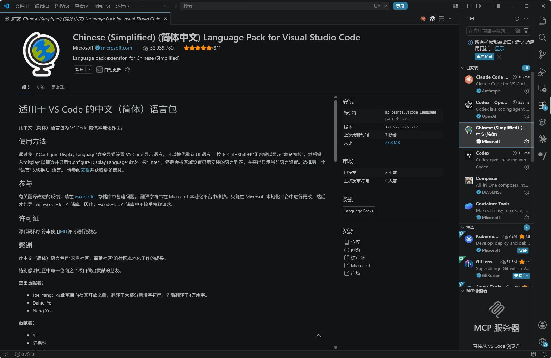
Task: Open the Claude Code view in activity bar
Action: click(x=543, y=139)
